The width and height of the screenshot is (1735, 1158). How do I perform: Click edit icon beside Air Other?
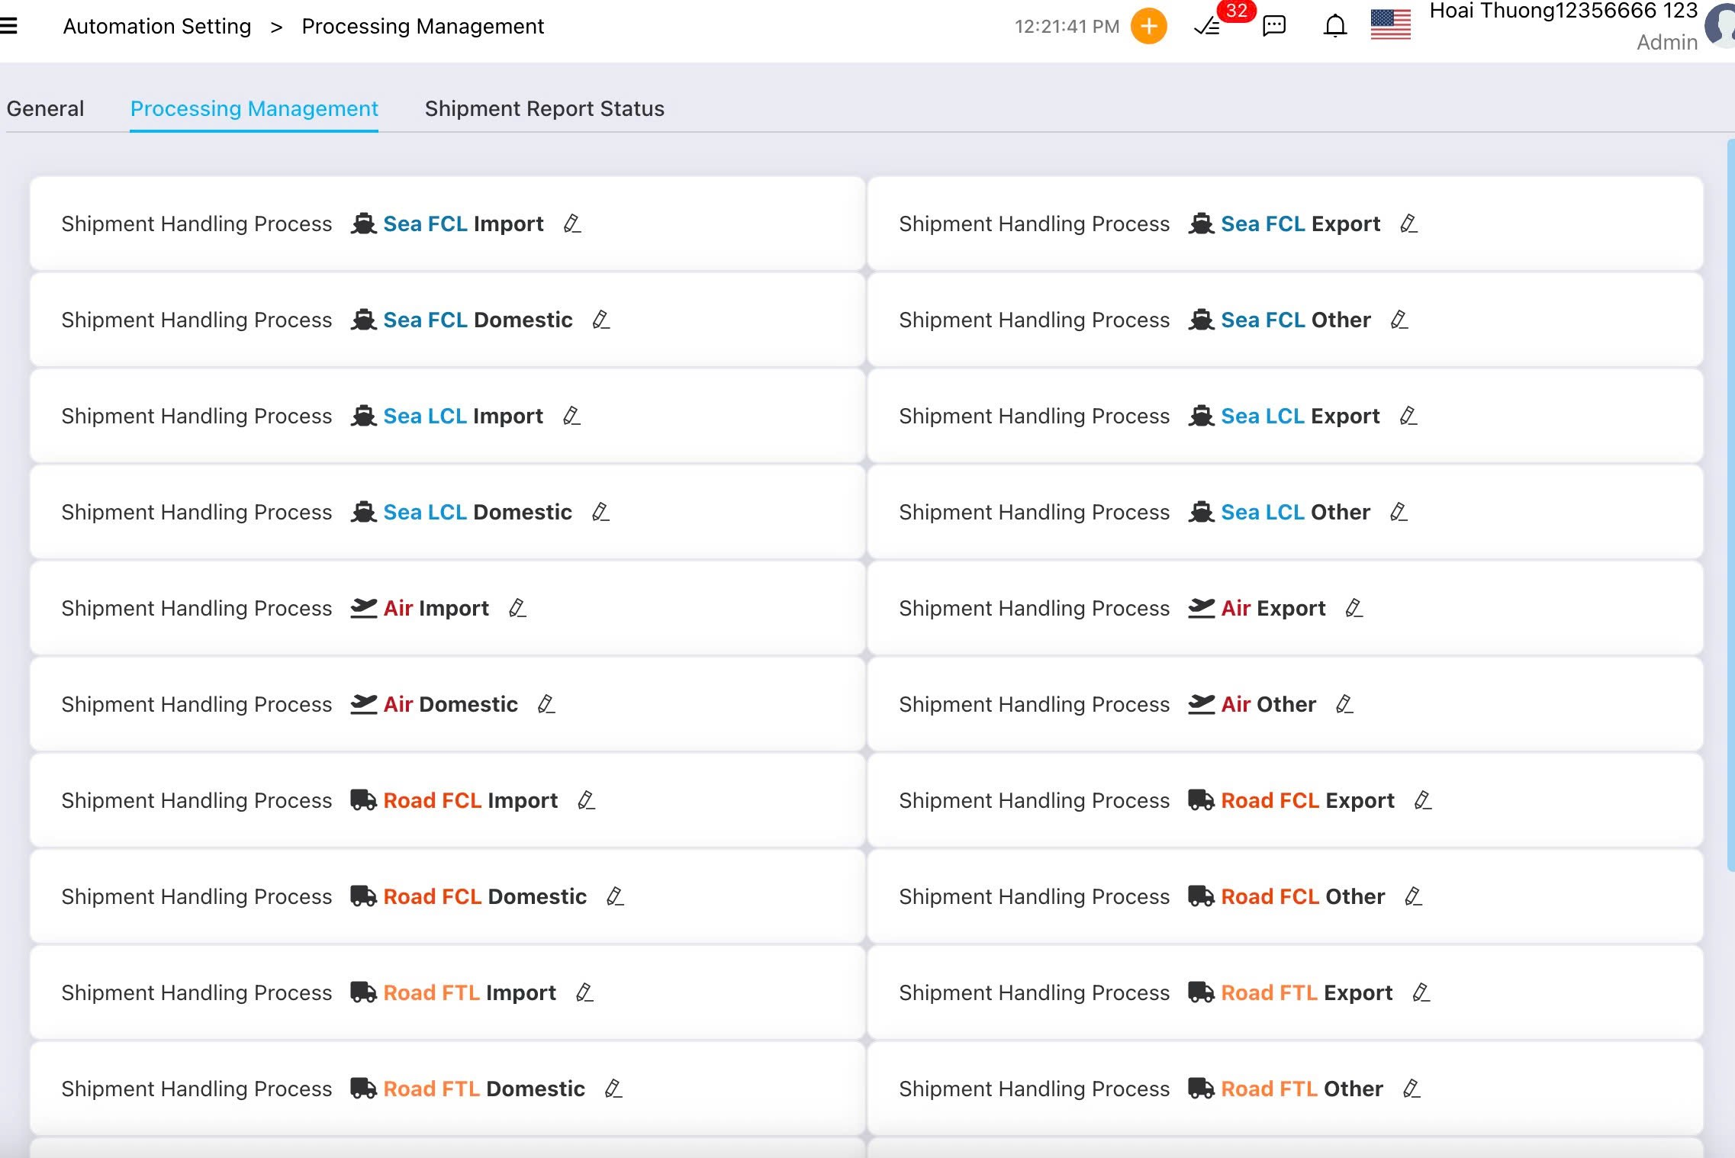point(1344,705)
